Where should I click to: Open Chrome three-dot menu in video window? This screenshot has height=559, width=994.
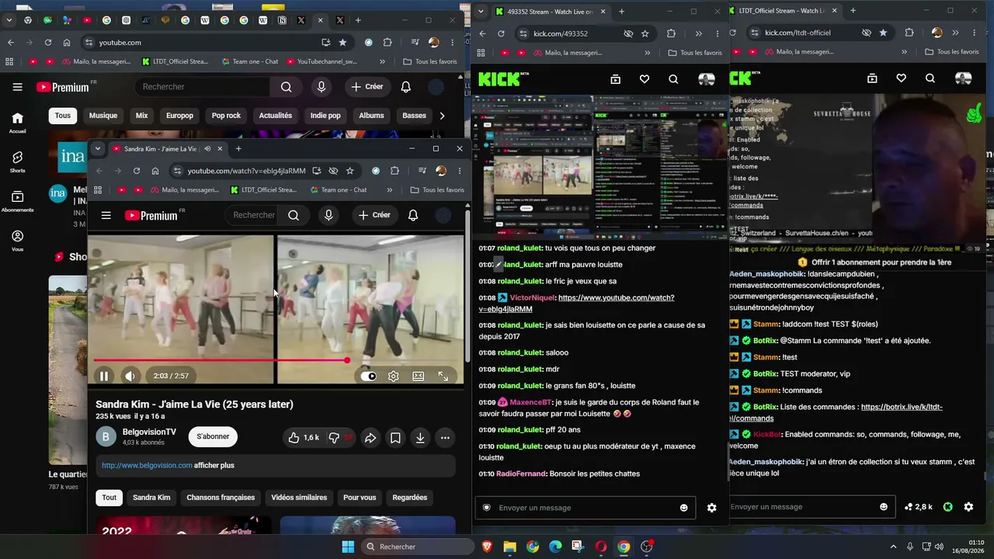[459, 171]
